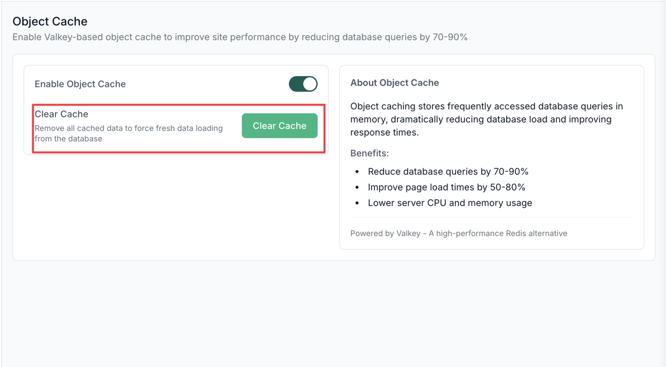Viewport: 666px width, 367px height.
Task: Click 'Reduce database queries by 70-90%' bullet
Action: 448,171
